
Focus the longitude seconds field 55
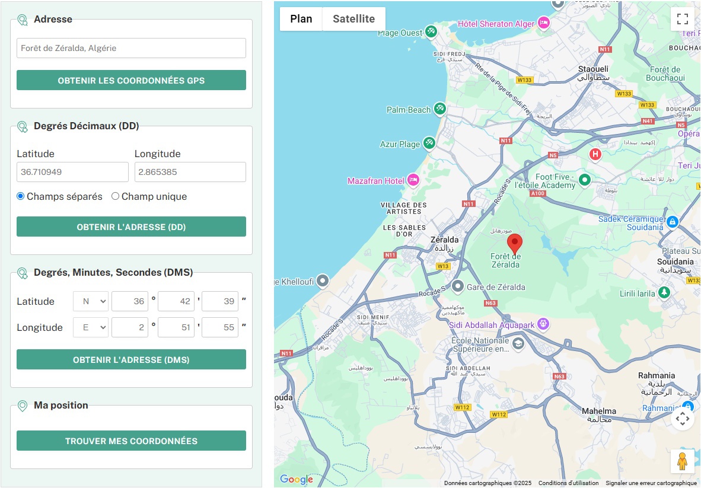click(x=220, y=327)
